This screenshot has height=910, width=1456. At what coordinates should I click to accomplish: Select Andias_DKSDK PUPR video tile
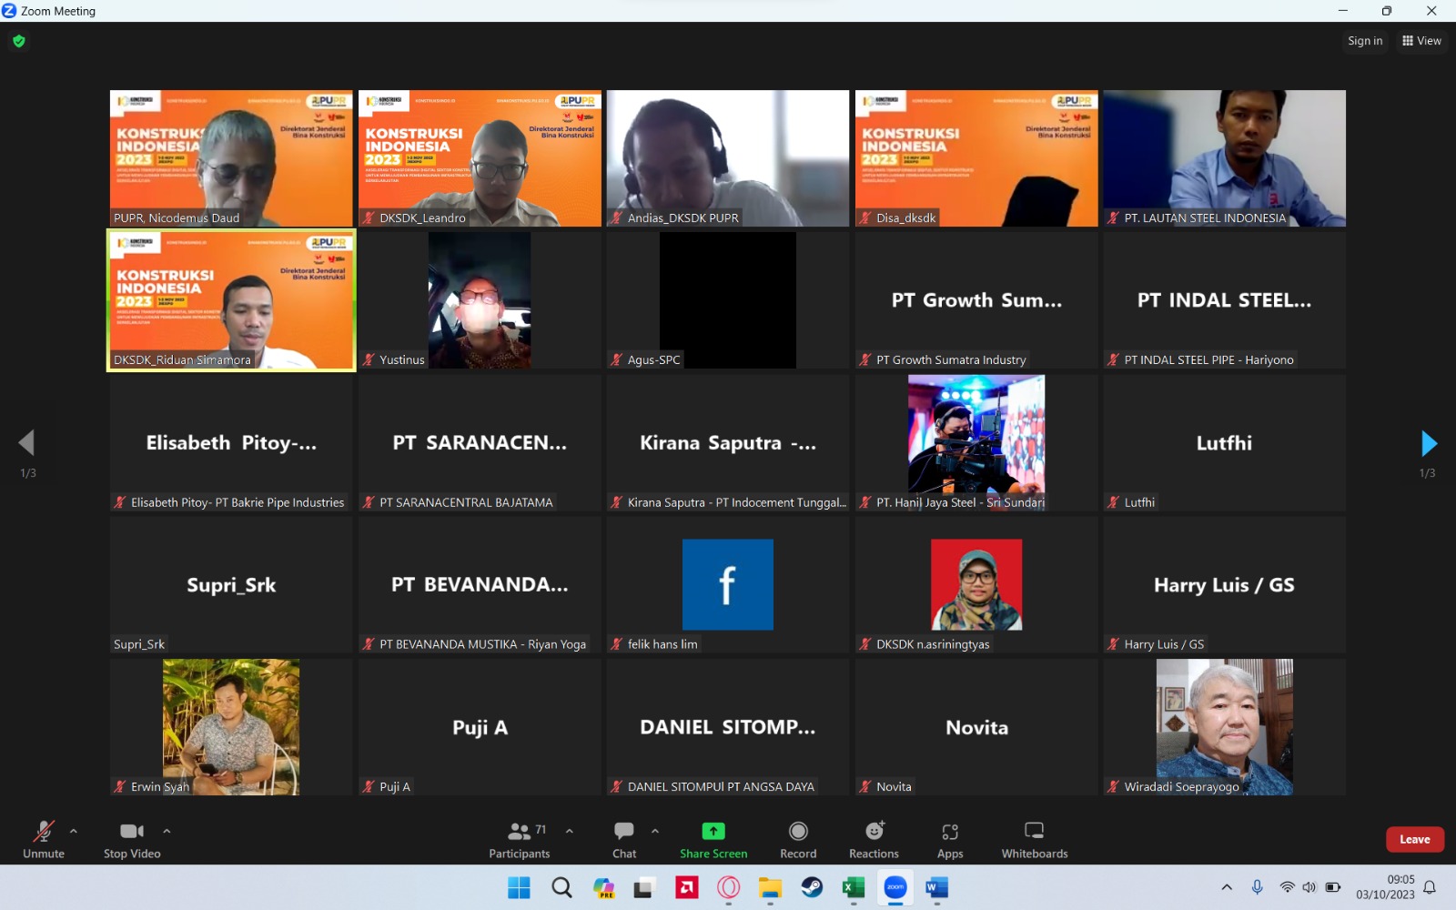[728, 158]
